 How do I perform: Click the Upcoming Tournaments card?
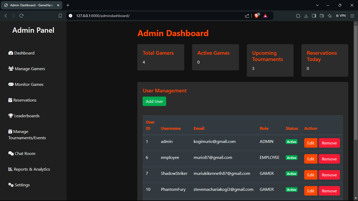[x=270, y=60]
